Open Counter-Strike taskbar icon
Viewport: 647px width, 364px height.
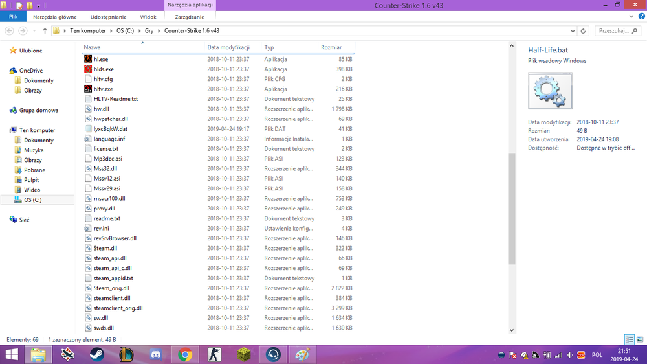coord(215,354)
